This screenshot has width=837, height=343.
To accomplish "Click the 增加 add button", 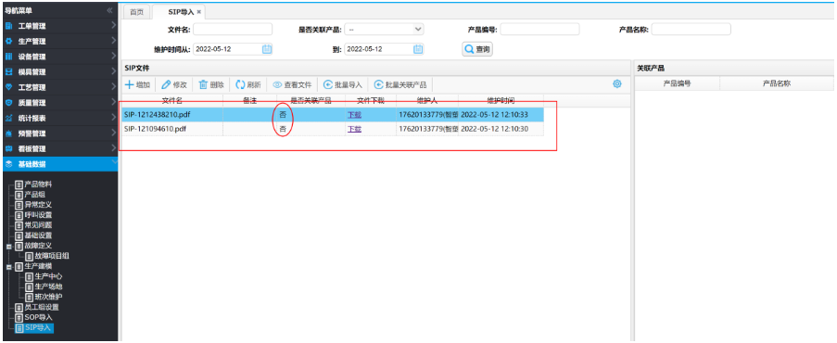I will pos(138,84).
